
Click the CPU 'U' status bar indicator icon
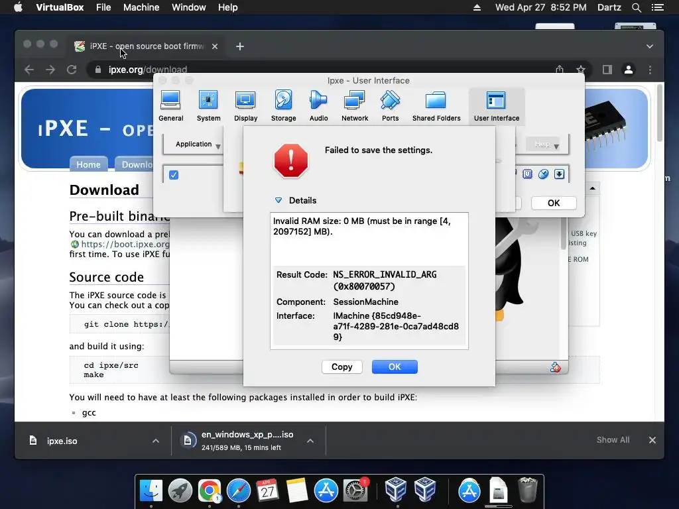(527, 174)
